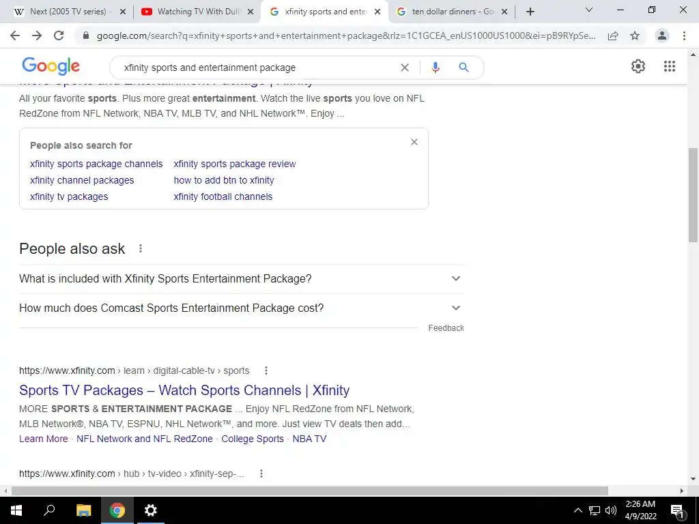Image resolution: width=699 pixels, height=524 pixels.
Task: Open volume control speaker icon
Action: [x=611, y=510]
